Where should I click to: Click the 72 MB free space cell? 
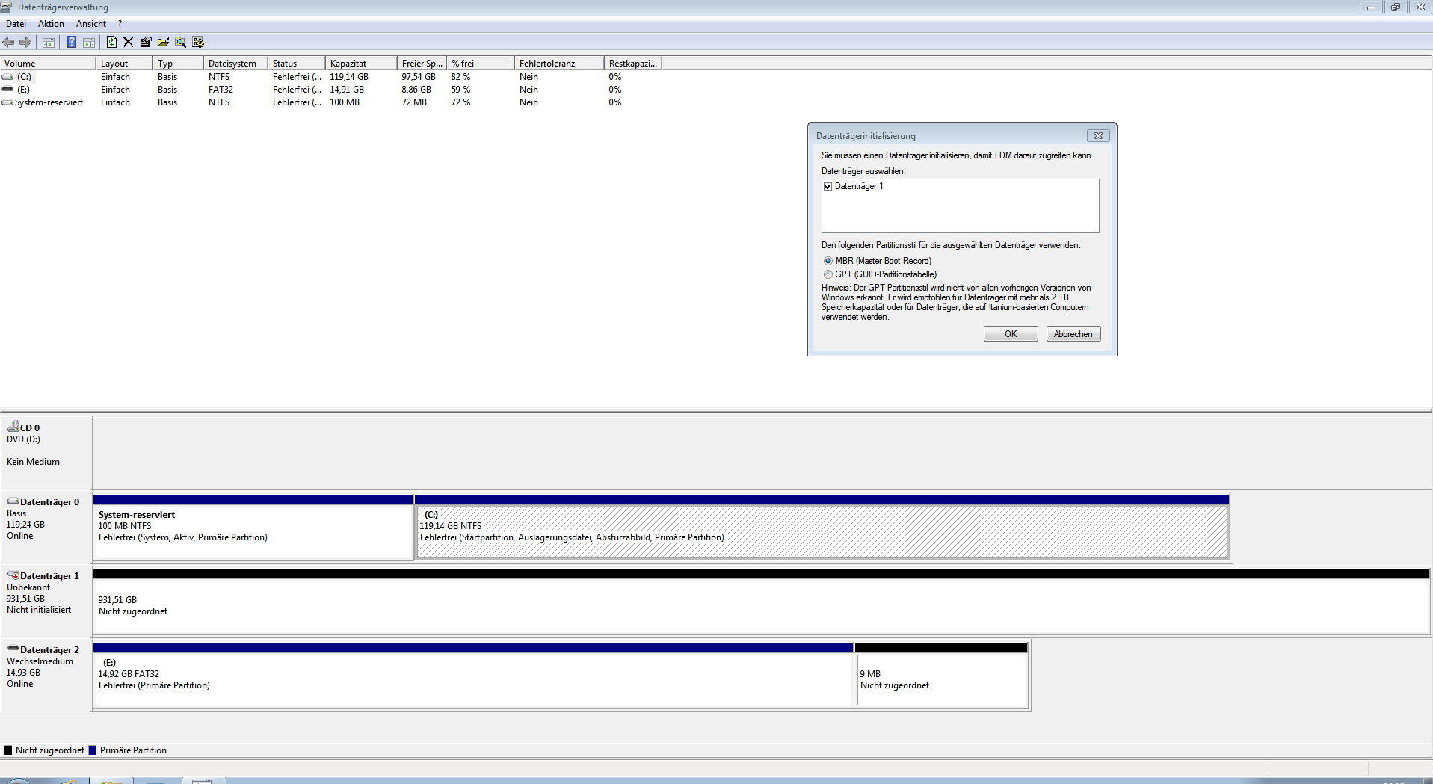coord(414,102)
